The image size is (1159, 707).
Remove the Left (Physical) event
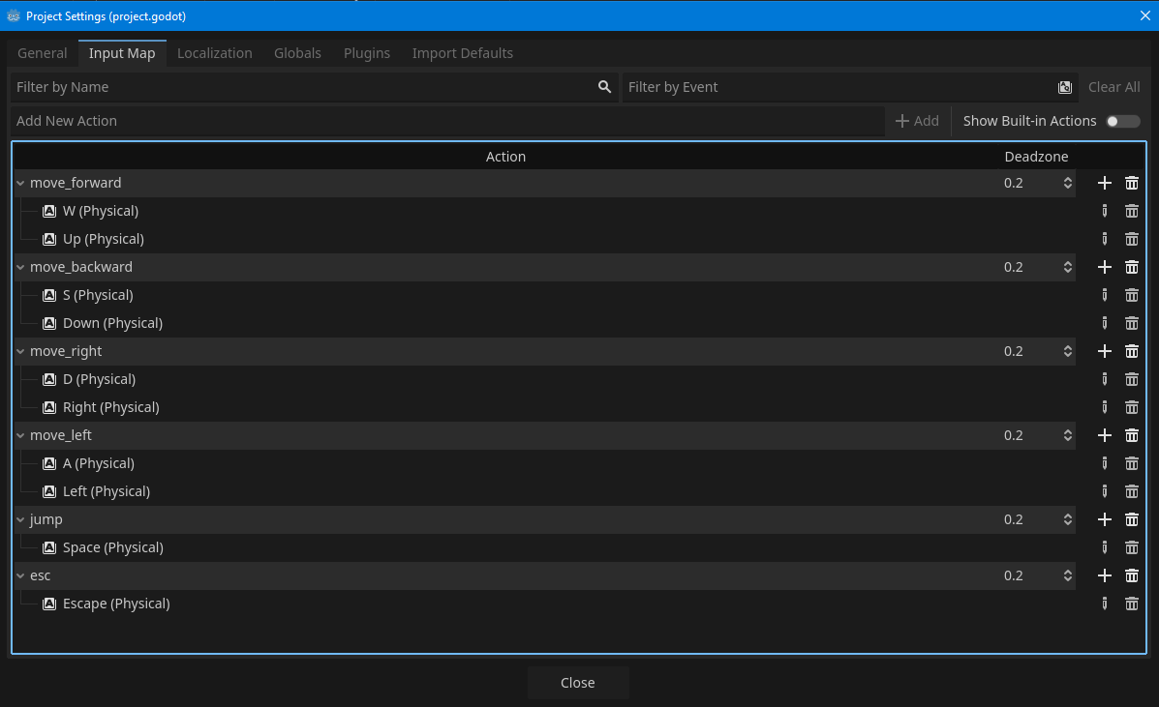click(1131, 491)
